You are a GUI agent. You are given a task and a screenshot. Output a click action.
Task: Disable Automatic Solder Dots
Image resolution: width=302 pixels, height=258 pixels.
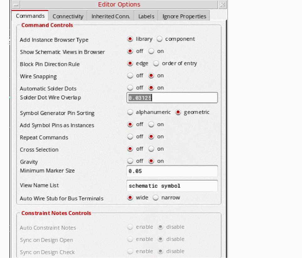click(130, 88)
